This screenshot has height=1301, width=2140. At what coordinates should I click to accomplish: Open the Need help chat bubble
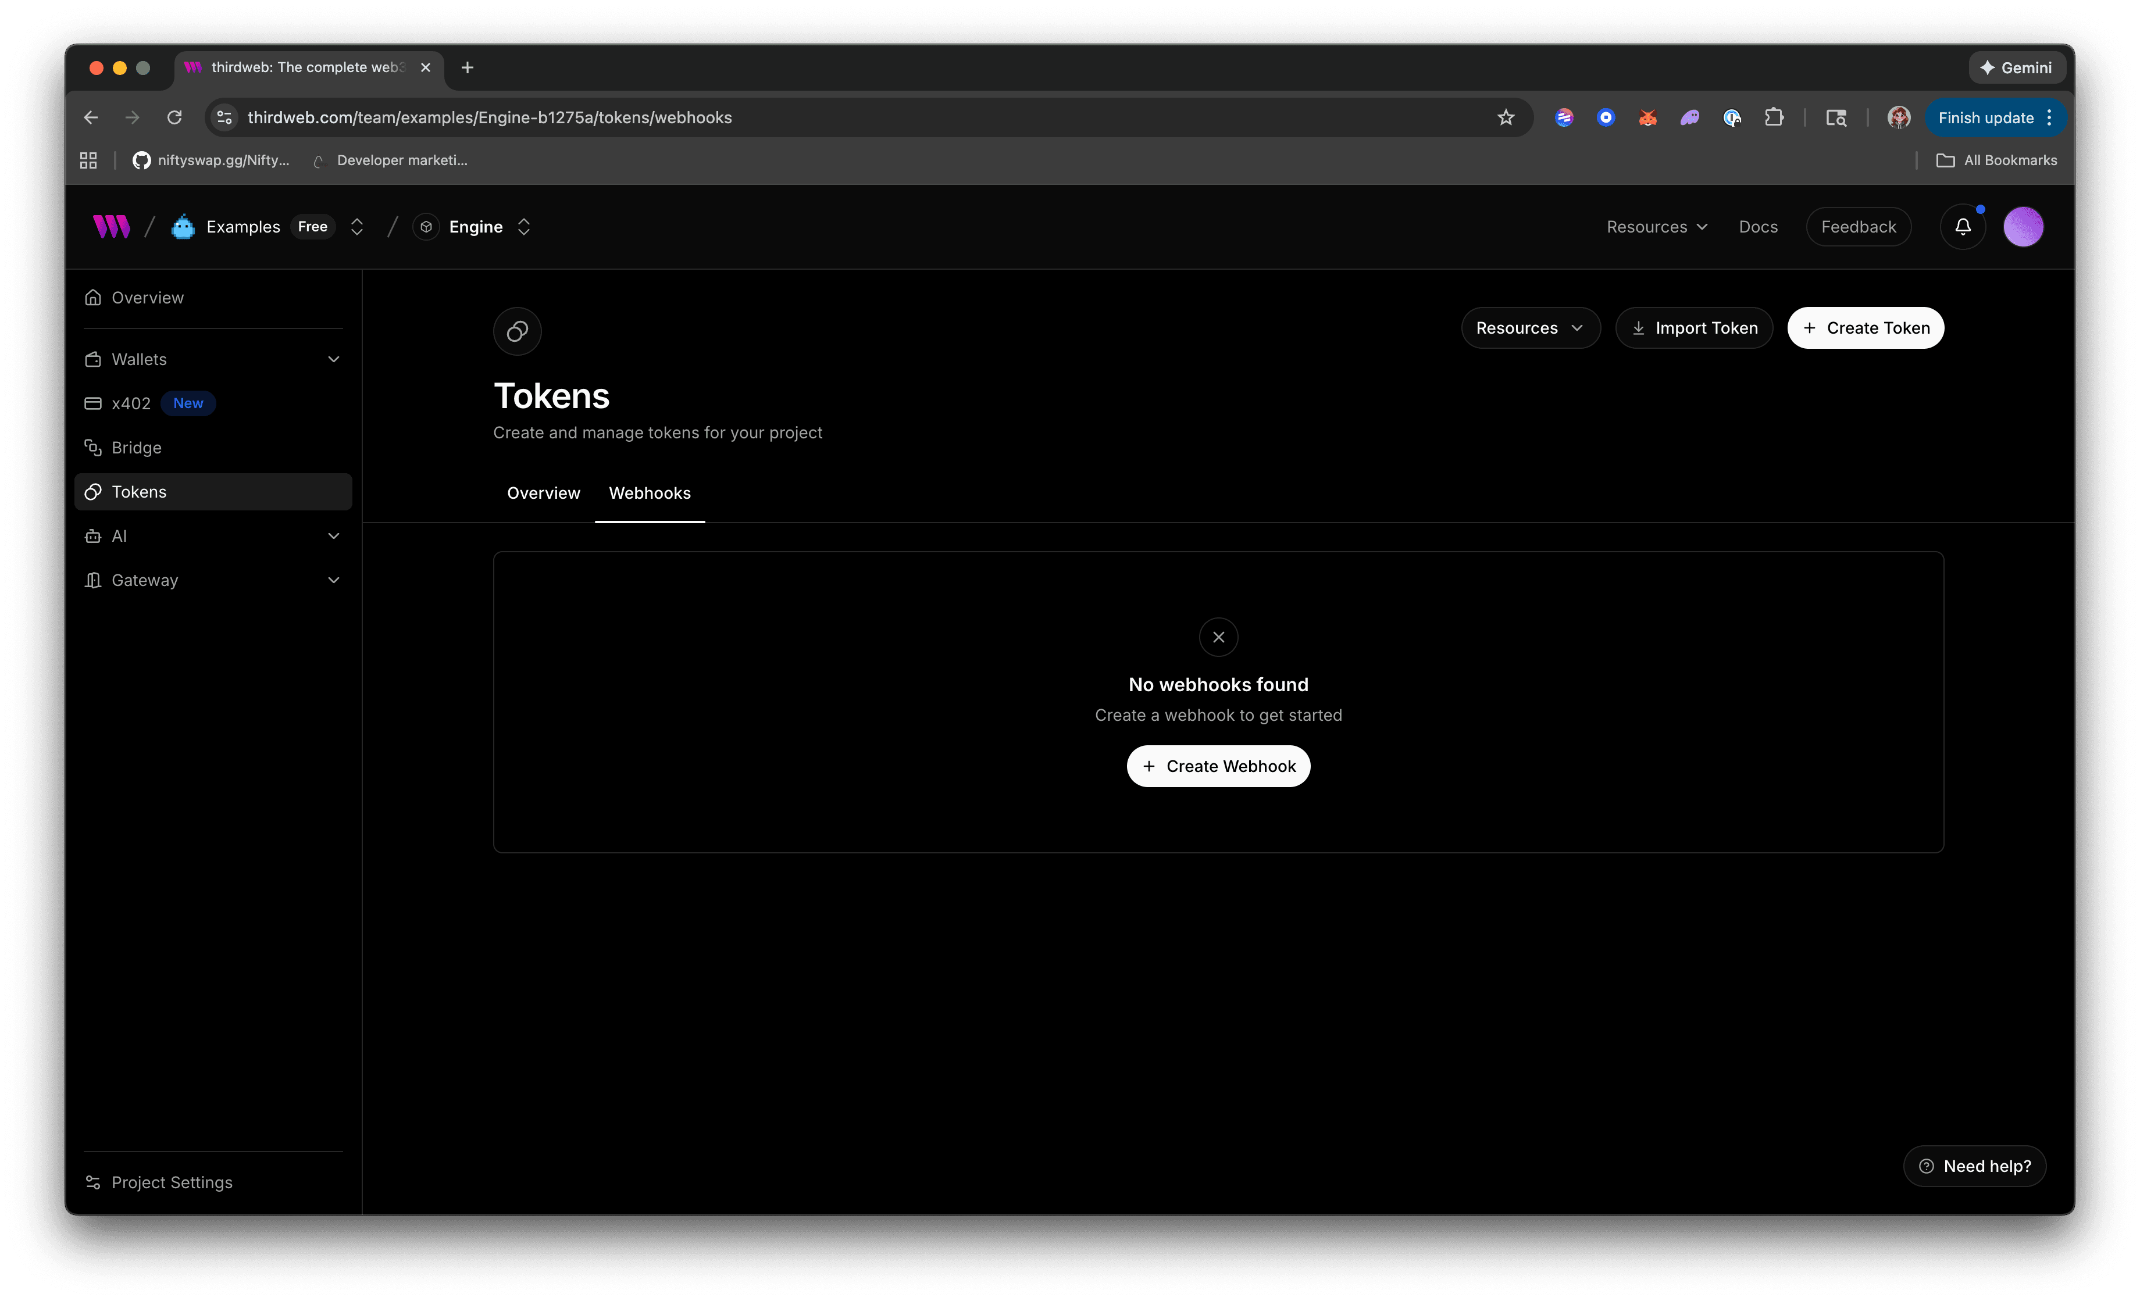coord(1974,1166)
